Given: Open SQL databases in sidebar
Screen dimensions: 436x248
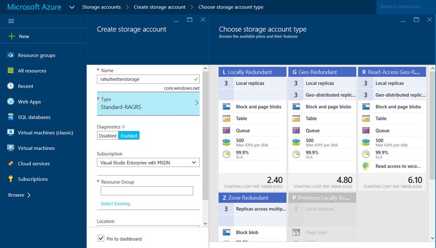Looking at the screenshot, I should click(34, 117).
